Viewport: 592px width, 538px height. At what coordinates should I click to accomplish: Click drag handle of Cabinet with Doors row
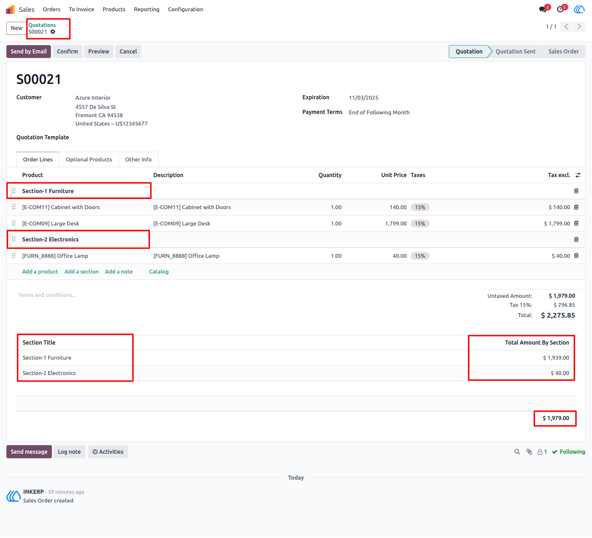pos(13,207)
